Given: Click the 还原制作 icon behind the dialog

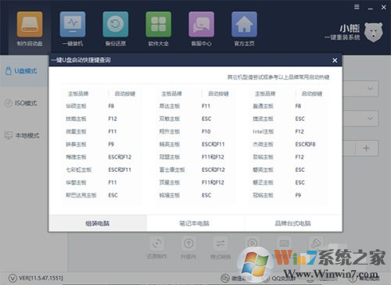Looking at the screenshot, I should [x=156, y=244].
